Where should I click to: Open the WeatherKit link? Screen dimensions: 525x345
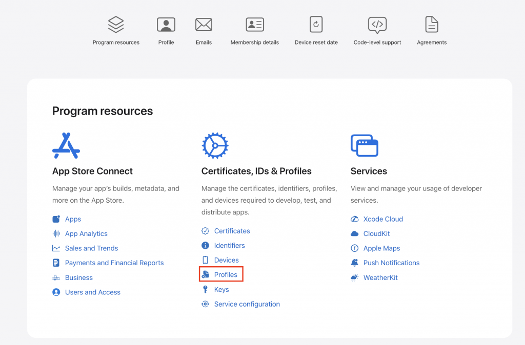[380, 277]
